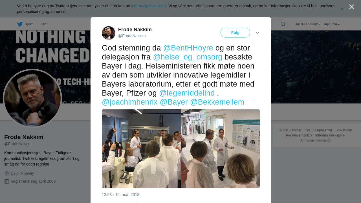Open the @helse_og_omsorg mention

pos(188,57)
